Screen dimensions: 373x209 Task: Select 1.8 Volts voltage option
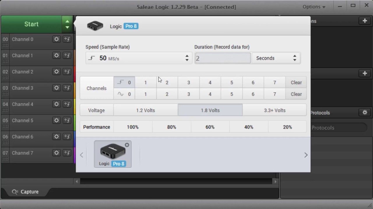[210, 110]
